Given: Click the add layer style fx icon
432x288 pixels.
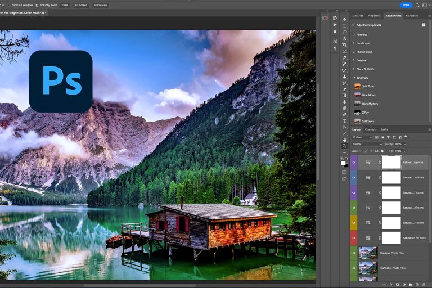Looking at the screenshot, I should 391,285.
